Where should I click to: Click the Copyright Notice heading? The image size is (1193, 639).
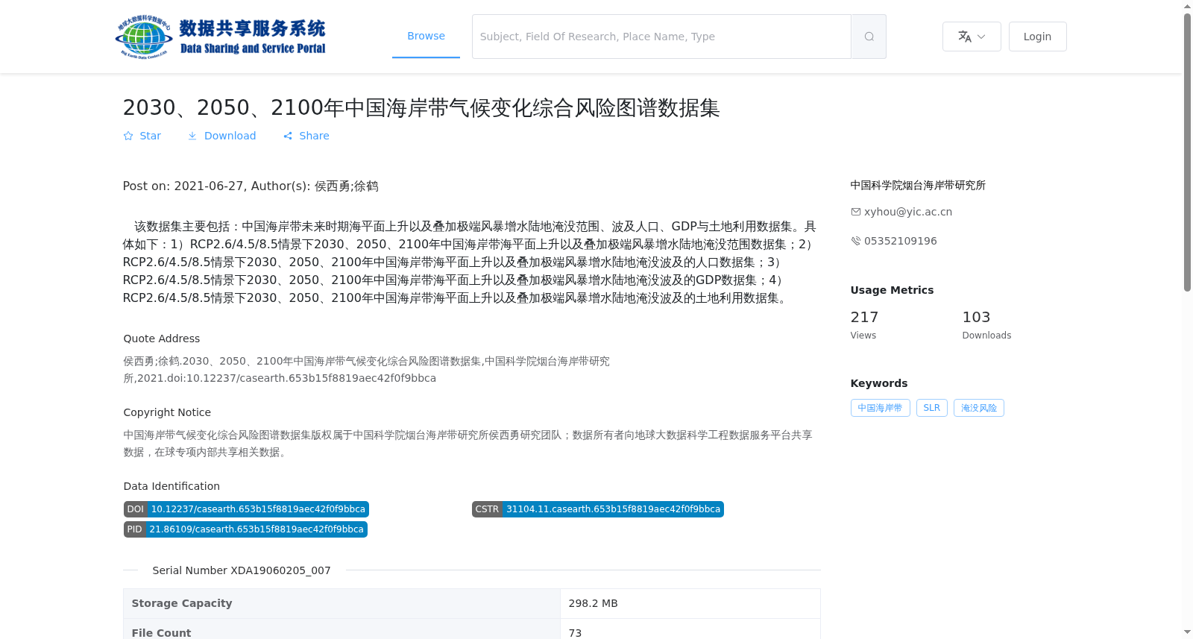167,412
